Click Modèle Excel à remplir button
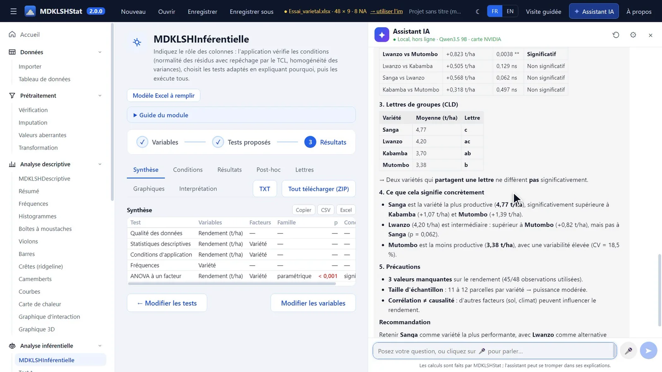662x372 pixels. 163,95
